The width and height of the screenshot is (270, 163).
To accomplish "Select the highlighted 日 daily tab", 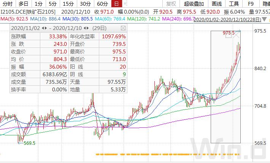I will [x=117, y=4].
